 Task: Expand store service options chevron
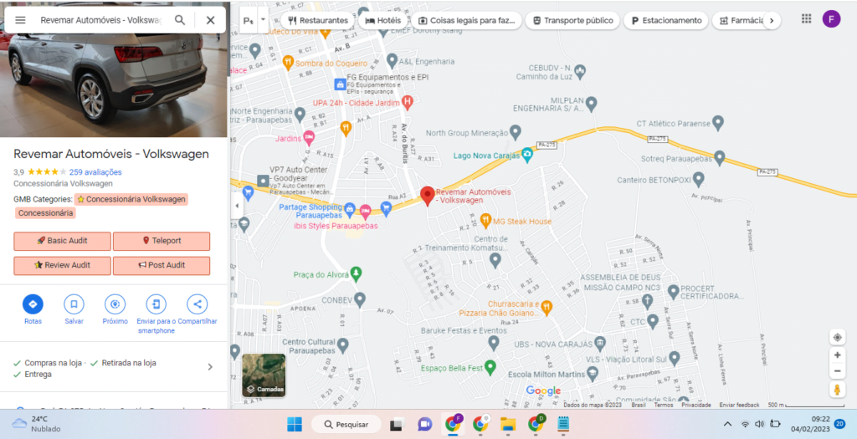click(x=210, y=366)
